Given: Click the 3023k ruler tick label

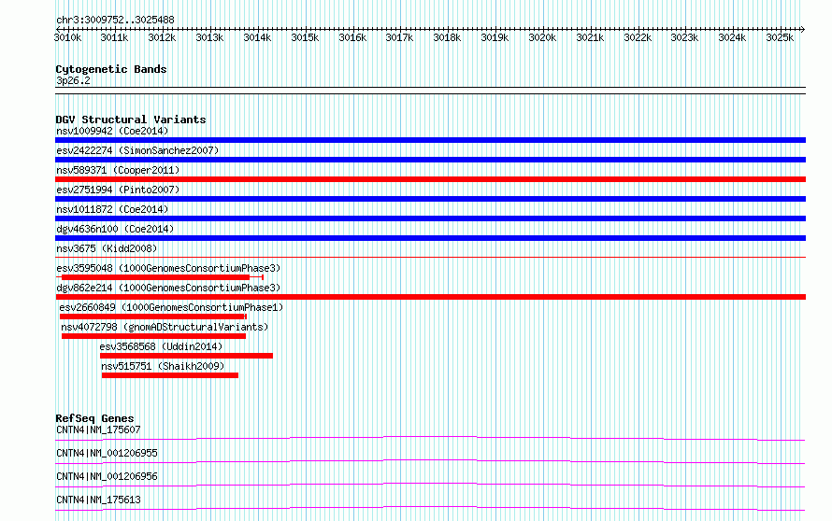Looking at the screenshot, I should coord(684,37).
